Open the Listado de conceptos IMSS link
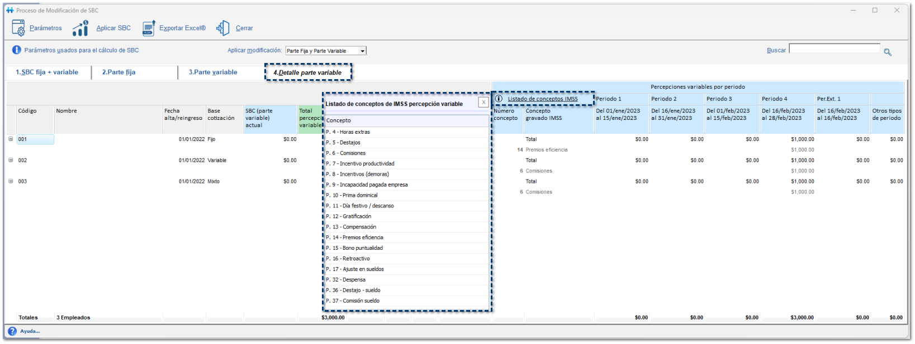Image resolution: width=915 pixels, height=344 pixels. click(543, 99)
